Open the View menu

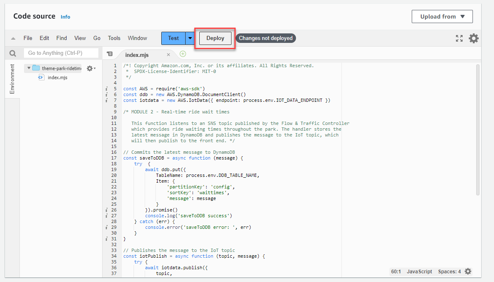80,38
